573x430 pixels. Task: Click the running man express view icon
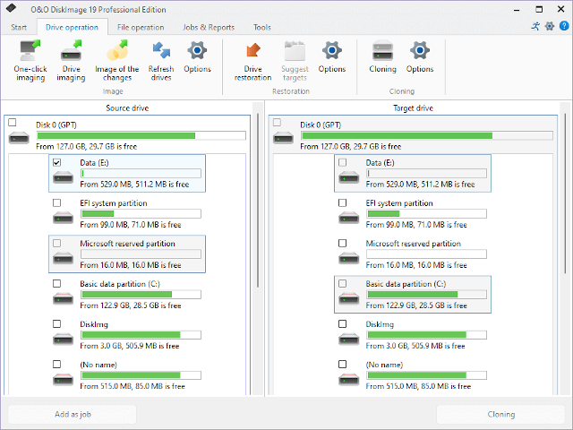(535, 26)
